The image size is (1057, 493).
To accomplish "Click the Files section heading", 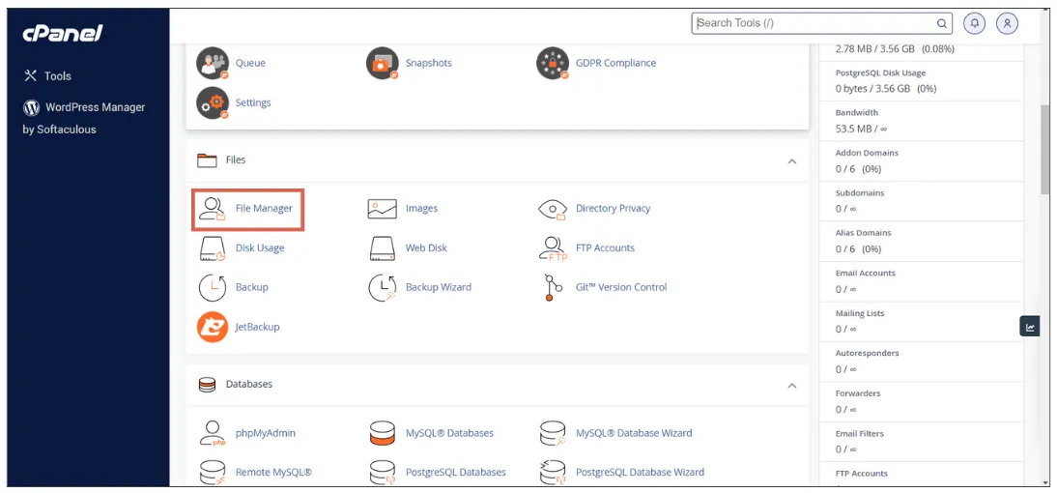I will pyautogui.click(x=235, y=160).
